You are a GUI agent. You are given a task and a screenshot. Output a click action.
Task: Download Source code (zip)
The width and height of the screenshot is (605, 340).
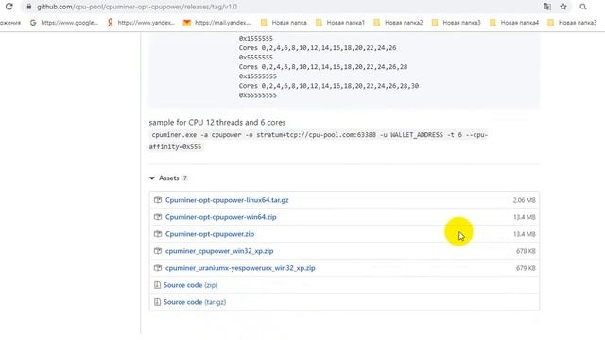[x=190, y=285]
